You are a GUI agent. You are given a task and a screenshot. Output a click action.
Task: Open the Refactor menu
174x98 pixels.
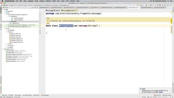click(48, 1)
